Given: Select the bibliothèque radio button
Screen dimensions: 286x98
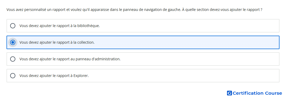Looking at the screenshot, I should (12, 26).
